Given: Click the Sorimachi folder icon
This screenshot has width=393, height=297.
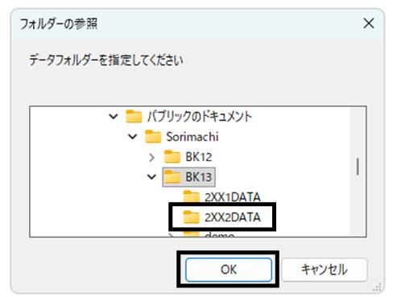Looking at the screenshot, I should point(153,137).
